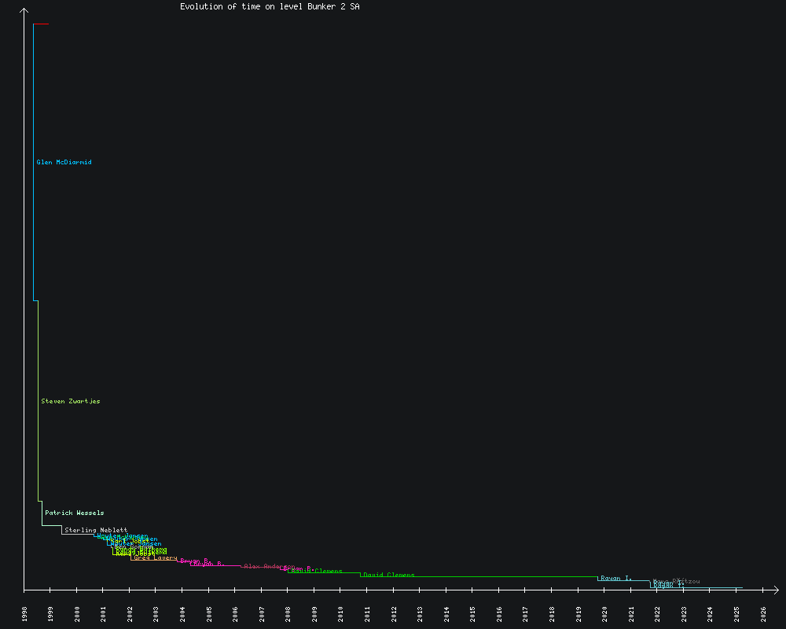Click the Greg Lavery label
The height and width of the screenshot is (629, 786).
[155, 558]
